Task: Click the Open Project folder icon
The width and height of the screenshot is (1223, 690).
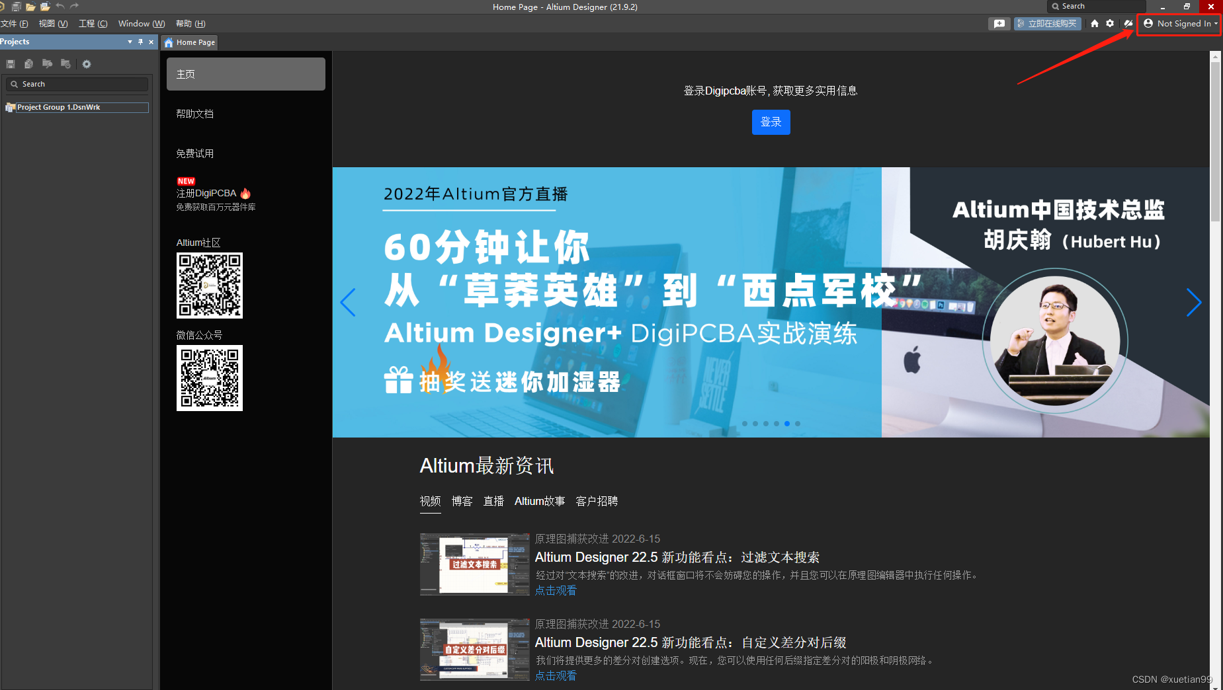Action: tap(45, 7)
